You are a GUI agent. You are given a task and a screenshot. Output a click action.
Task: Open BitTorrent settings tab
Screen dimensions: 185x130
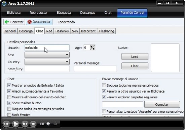point(88,31)
